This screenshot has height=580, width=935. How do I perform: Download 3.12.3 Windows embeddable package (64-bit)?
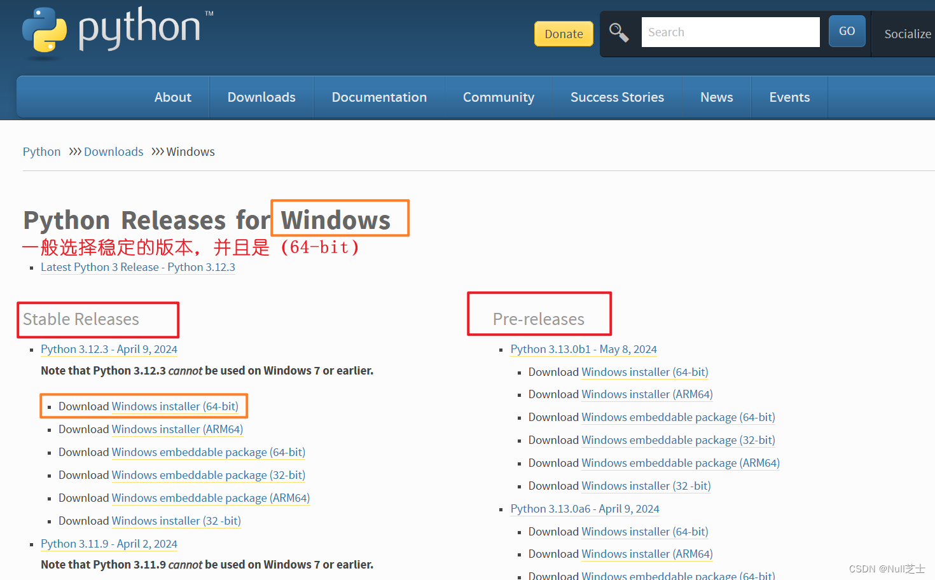(x=209, y=452)
